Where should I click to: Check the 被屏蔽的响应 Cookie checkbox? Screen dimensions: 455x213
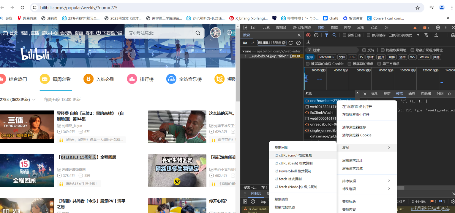click(308, 64)
